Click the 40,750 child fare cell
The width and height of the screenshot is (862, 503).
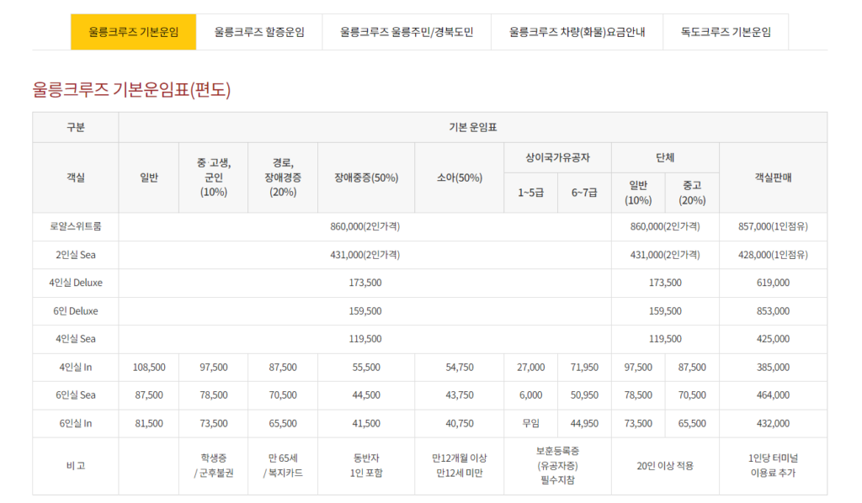tap(459, 423)
